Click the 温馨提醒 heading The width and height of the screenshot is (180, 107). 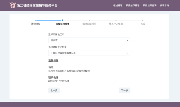[54, 61]
